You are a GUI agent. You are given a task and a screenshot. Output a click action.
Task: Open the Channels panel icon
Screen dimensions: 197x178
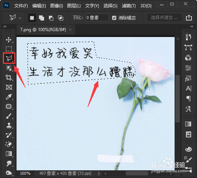(x=188, y=58)
